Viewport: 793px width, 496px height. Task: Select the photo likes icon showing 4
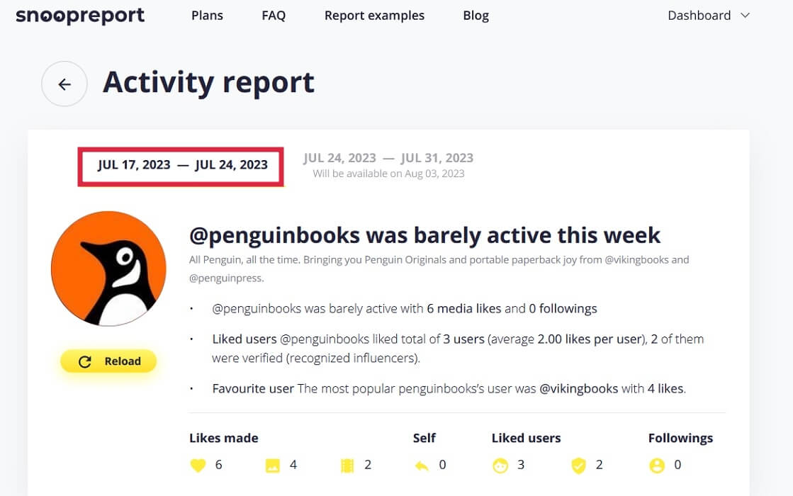[x=272, y=465]
